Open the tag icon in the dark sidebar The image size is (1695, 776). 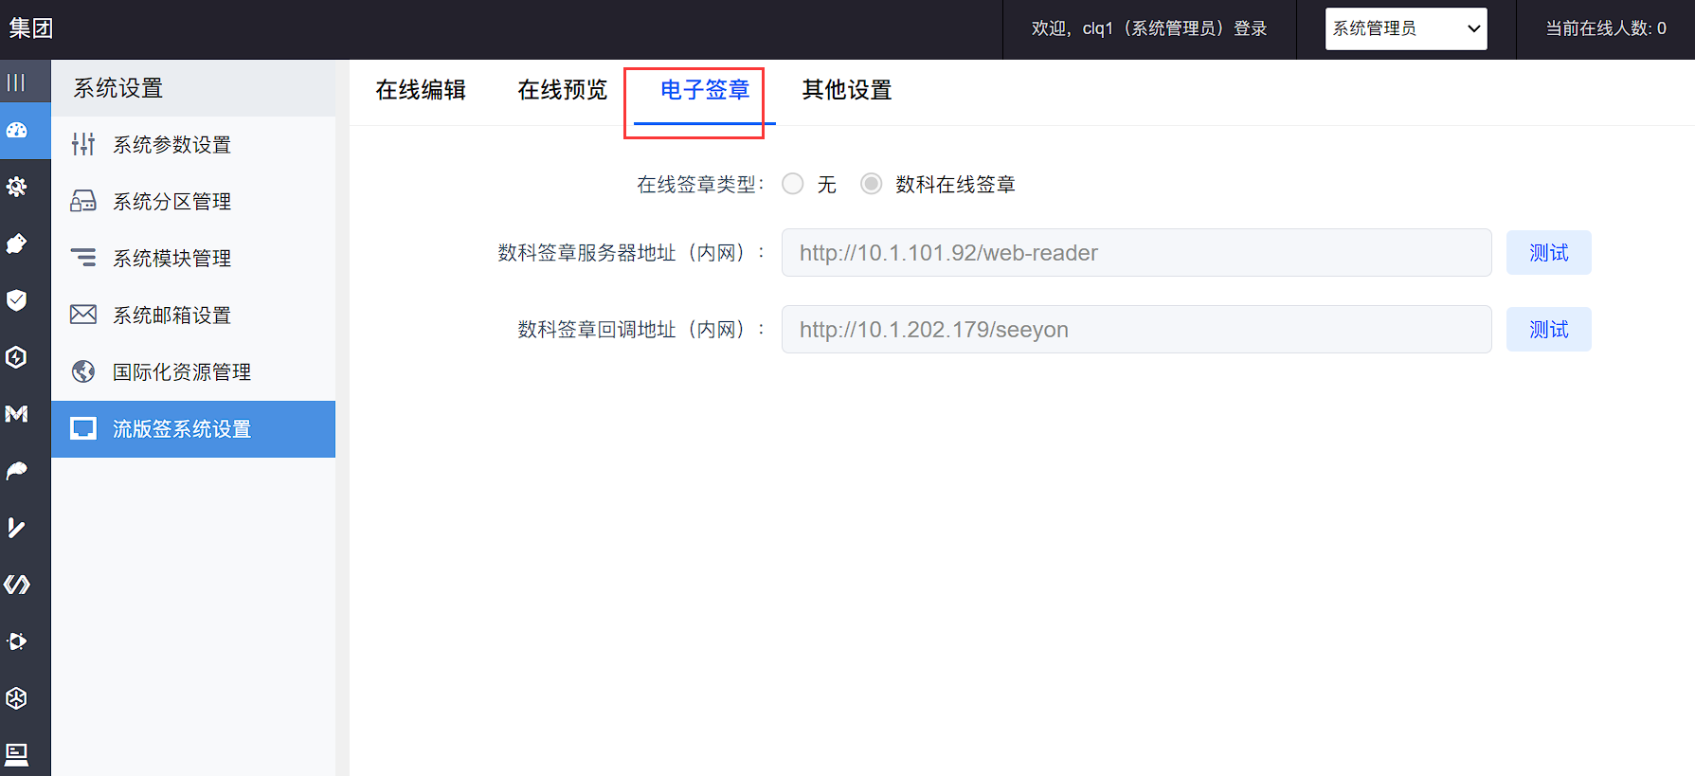tap(16, 244)
